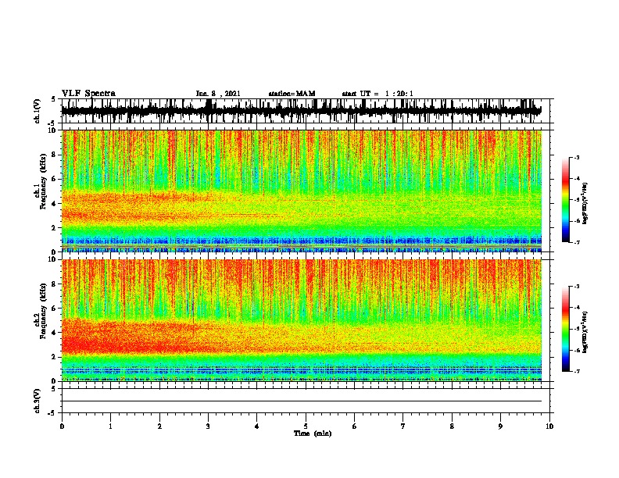Click the "Time (min)" axis title
Screen dimensions: 619x478
tap(313, 433)
